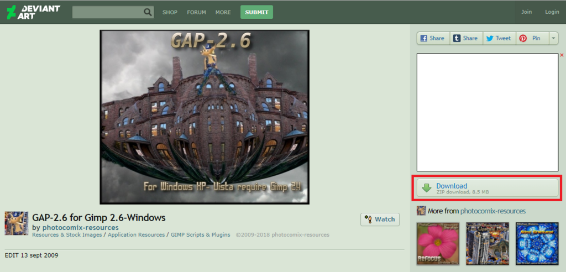
Task: Open the GAP-2.6 preview image
Action: (x=205, y=117)
